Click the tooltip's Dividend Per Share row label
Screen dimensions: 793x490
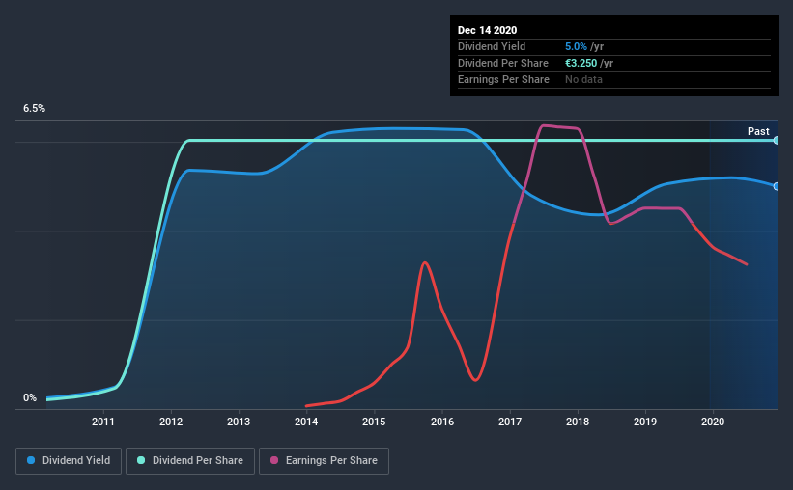tap(503, 63)
